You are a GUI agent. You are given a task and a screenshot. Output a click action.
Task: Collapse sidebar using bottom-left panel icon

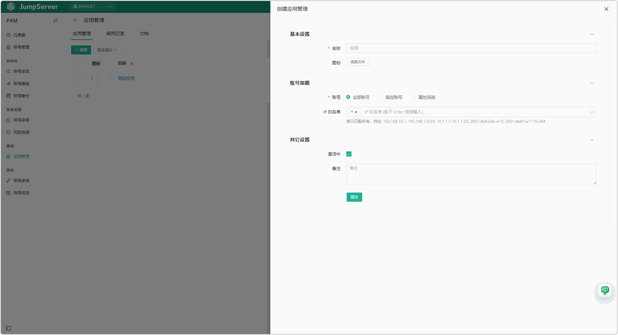pos(8,328)
